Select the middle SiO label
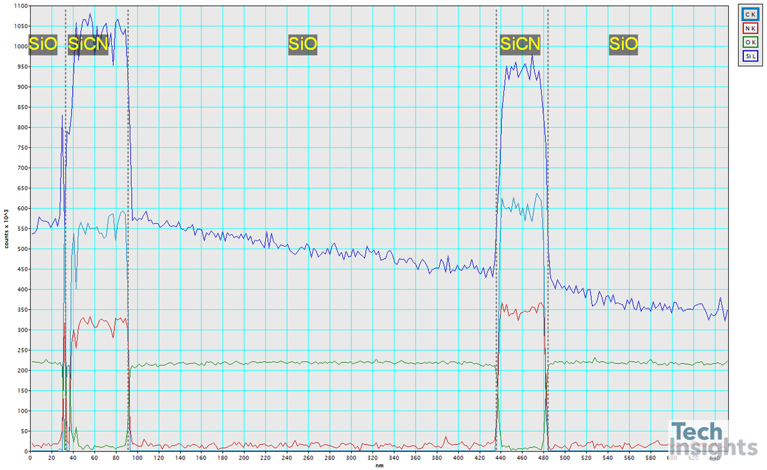This screenshot has height=470, width=767. pos(303,44)
